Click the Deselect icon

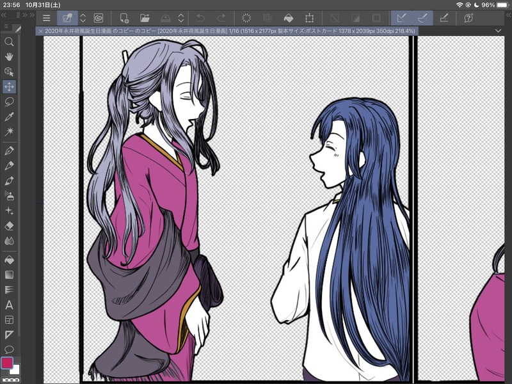pyautogui.click(x=334, y=18)
